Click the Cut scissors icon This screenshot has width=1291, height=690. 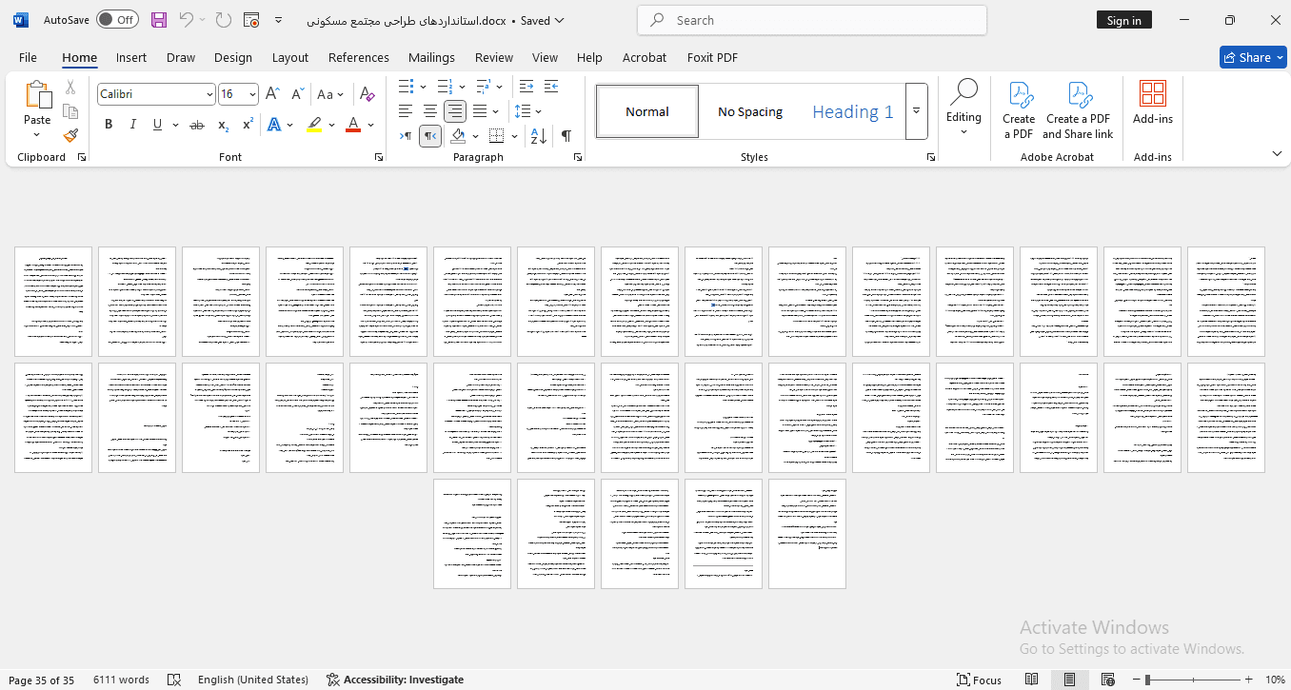(70, 88)
